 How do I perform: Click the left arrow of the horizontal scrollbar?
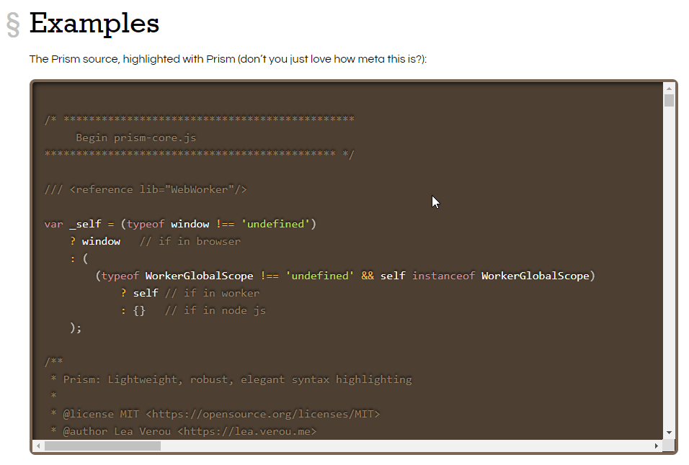coord(38,446)
